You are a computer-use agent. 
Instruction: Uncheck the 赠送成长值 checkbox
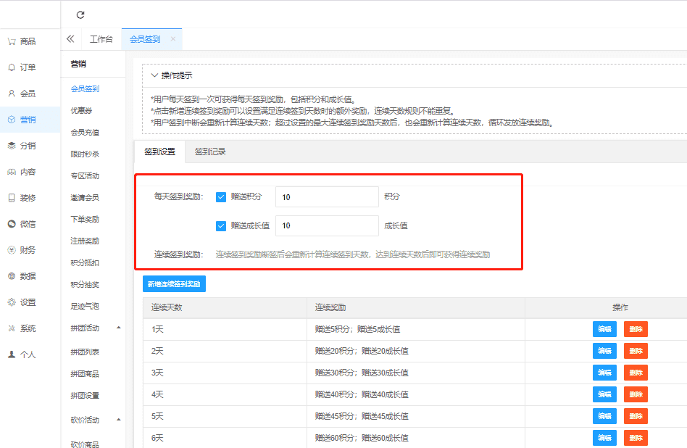pos(221,225)
